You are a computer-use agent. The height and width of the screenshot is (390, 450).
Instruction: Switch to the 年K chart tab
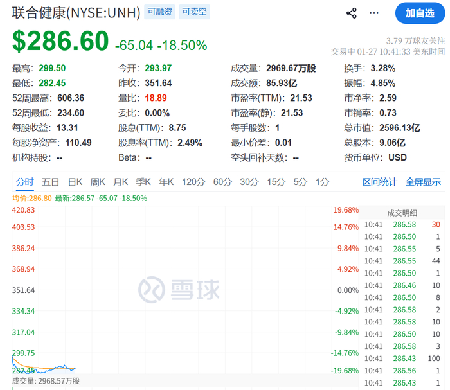pyautogui.click(x=166, y=182)
